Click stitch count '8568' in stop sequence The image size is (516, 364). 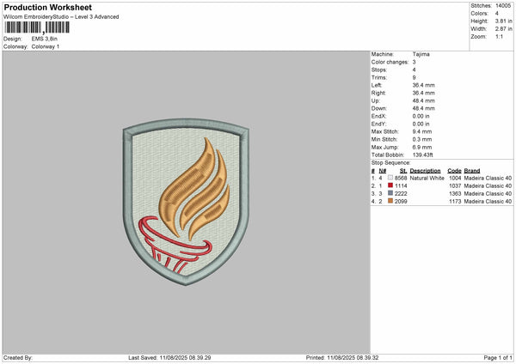coord(401,178)
